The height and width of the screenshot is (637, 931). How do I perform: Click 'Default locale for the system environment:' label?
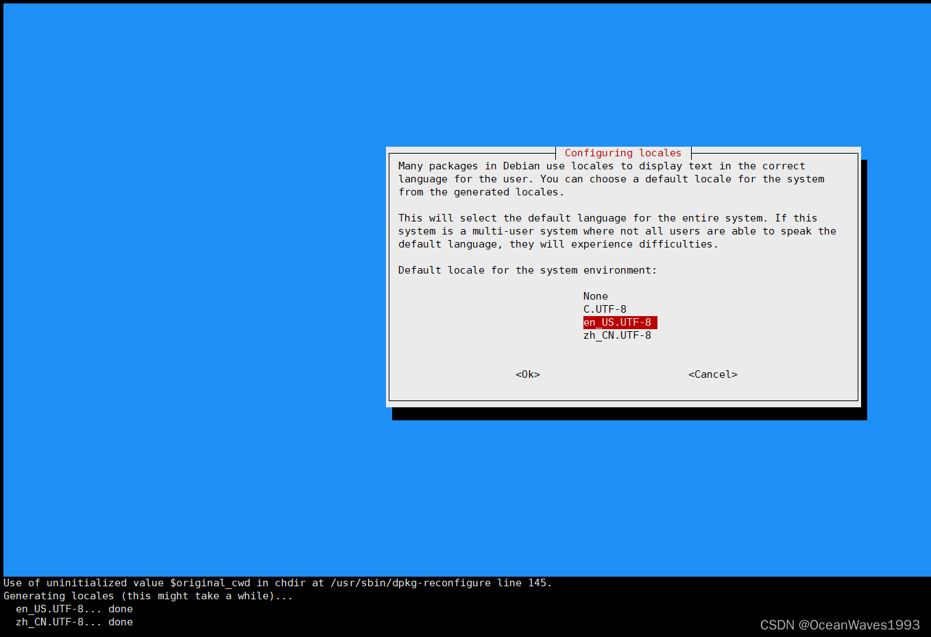(527, 270)
